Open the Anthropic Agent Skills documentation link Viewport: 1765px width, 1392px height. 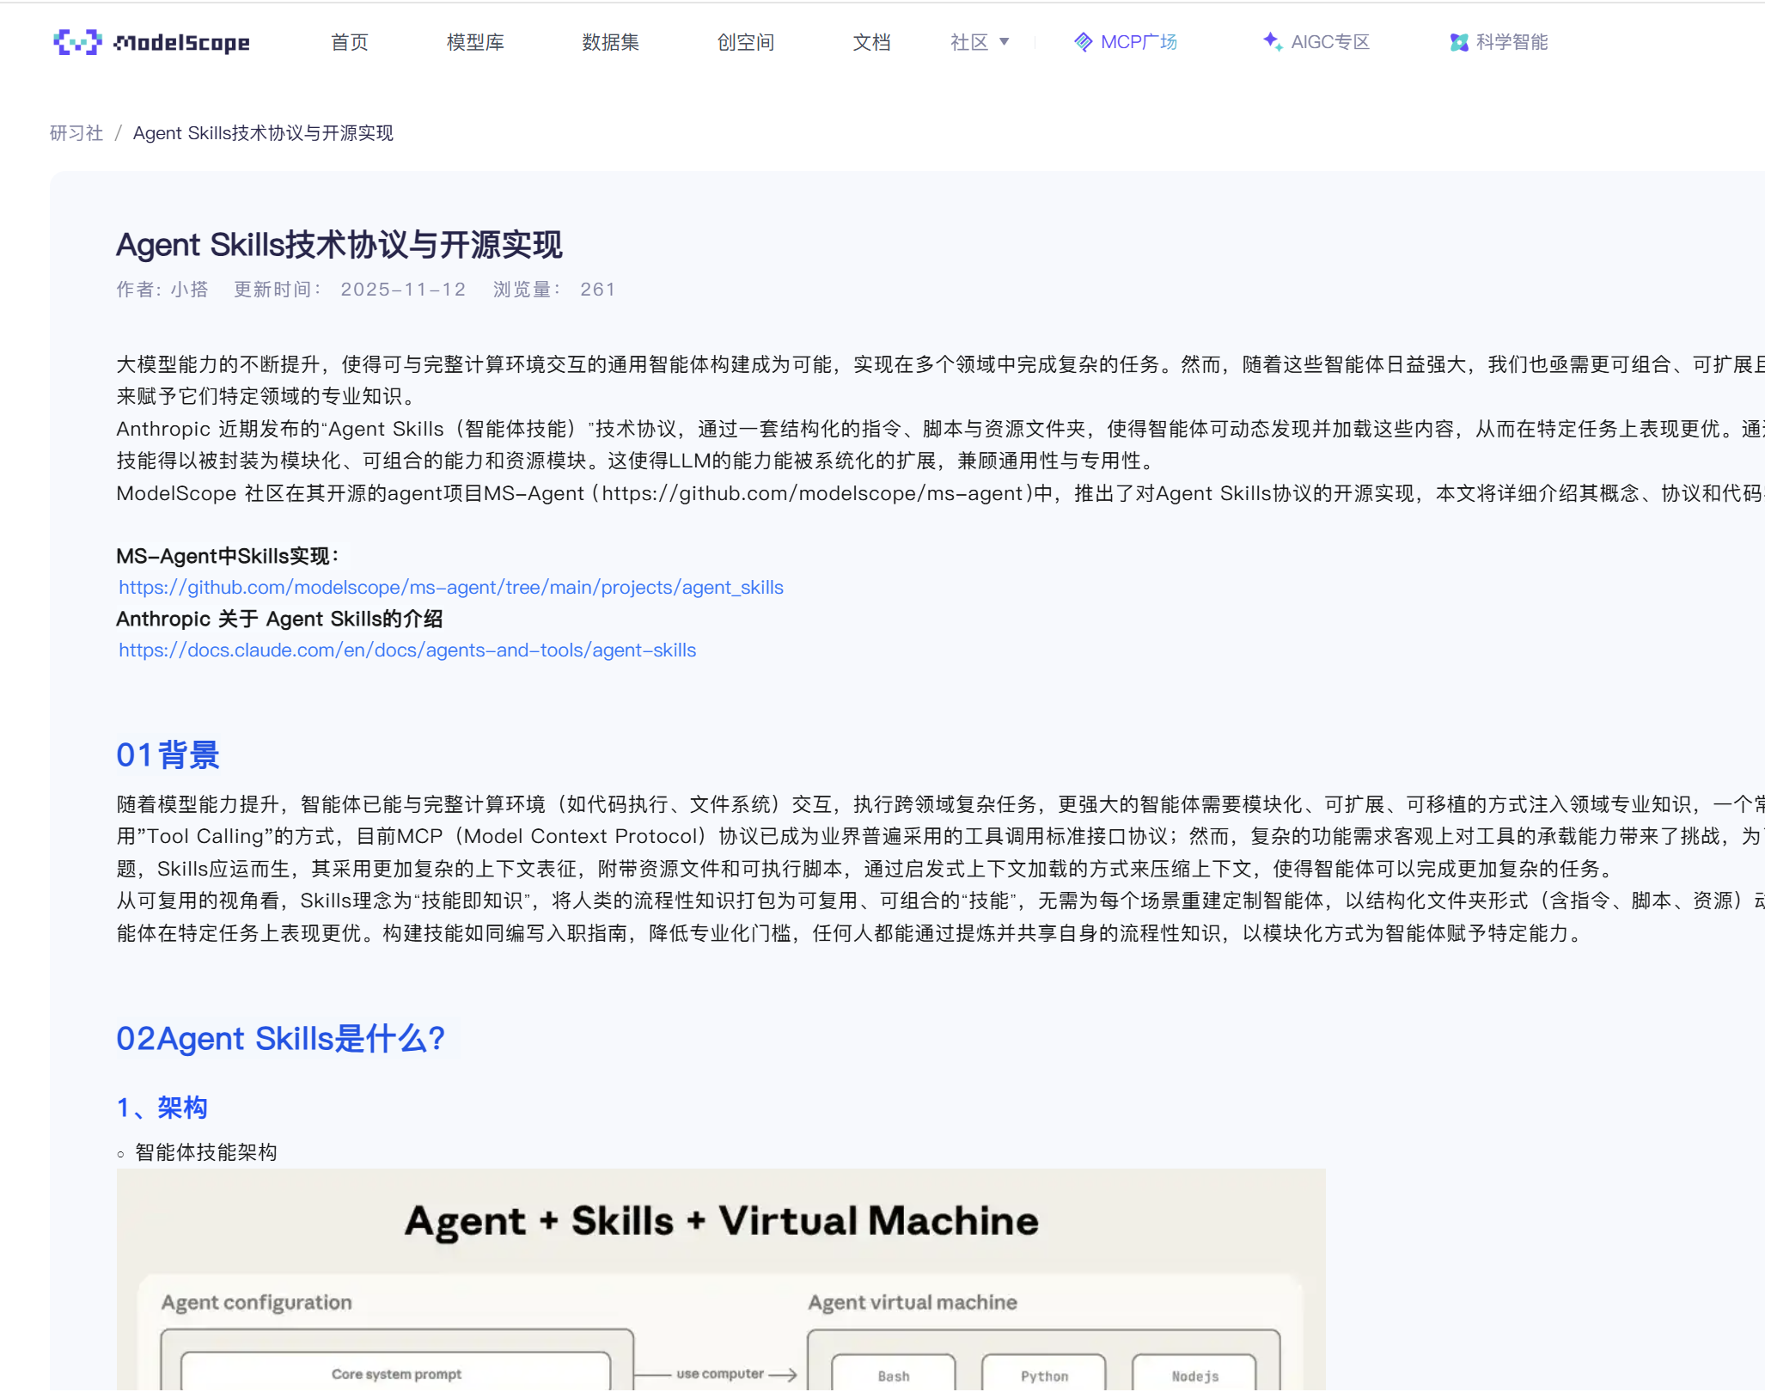[x=406, y=650]
